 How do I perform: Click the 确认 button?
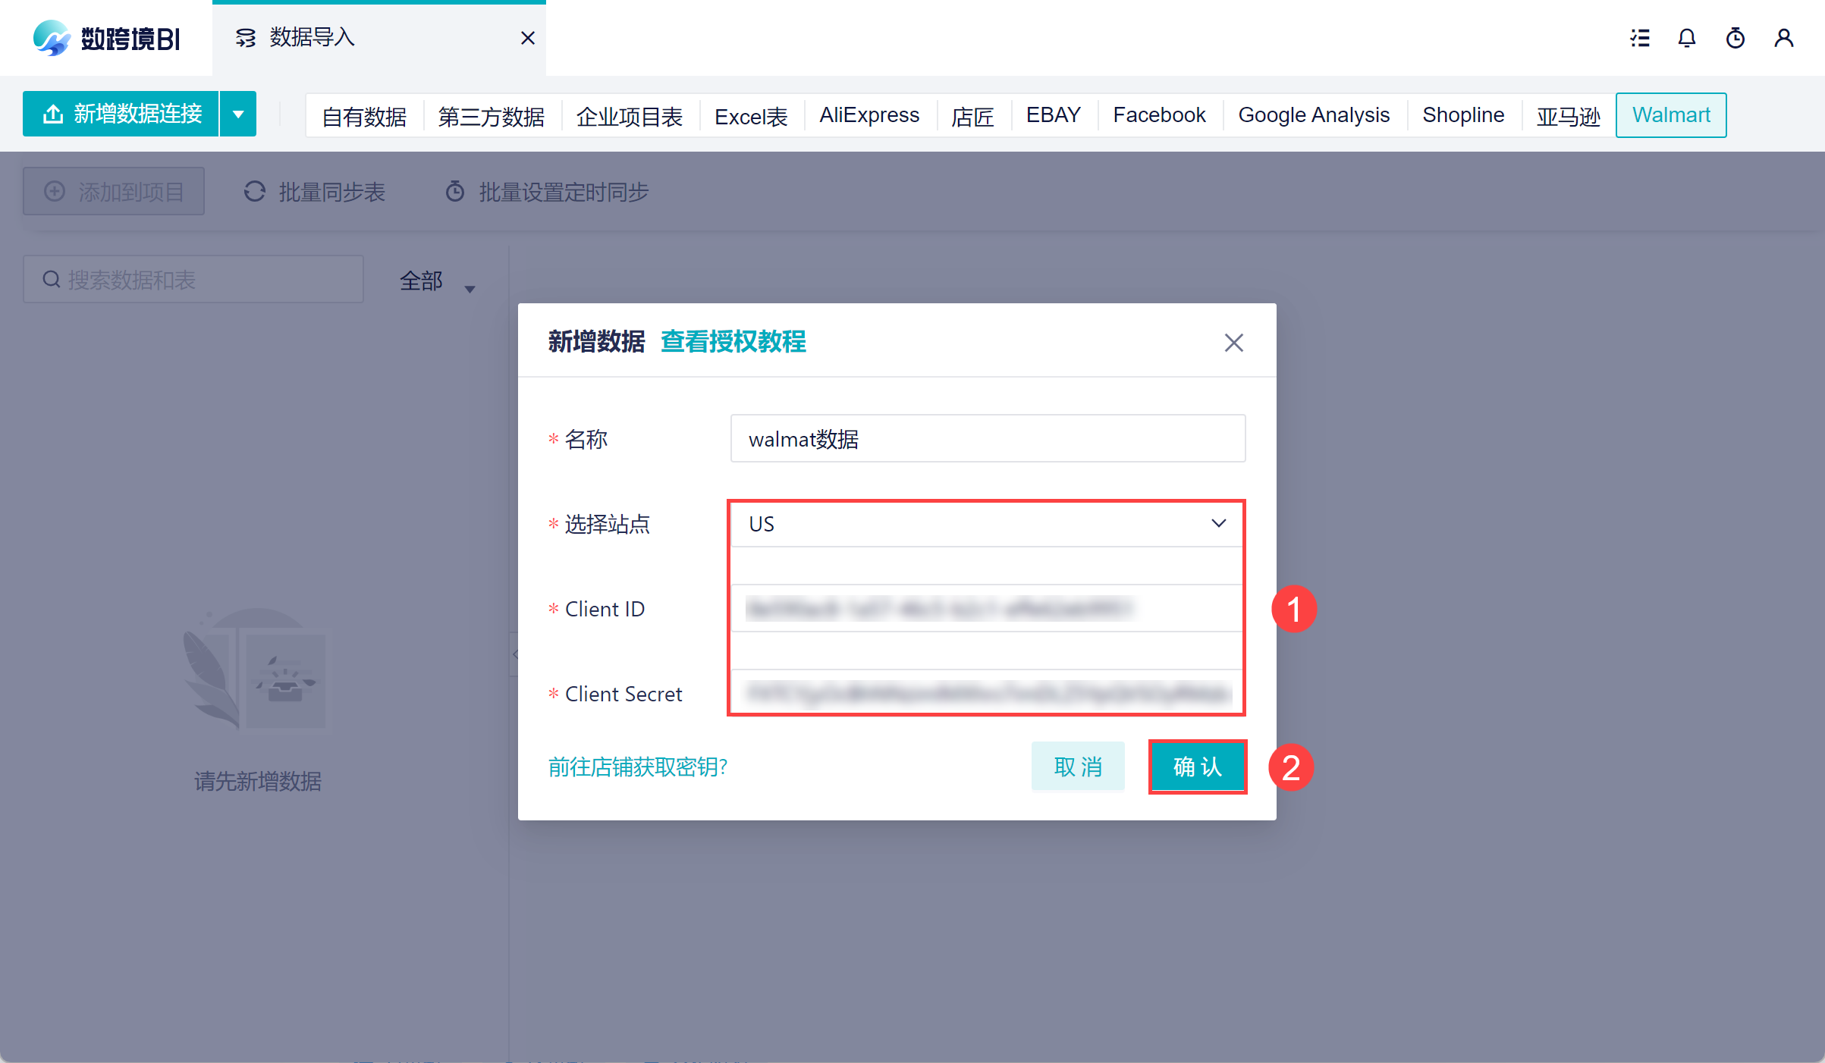pyautogui.click(x=1198, y=767)
